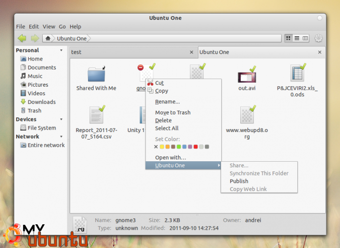Click Publish in the Ubuntu One submenu
The height and width of the screenshot is (248, 340).
point(259,181)
